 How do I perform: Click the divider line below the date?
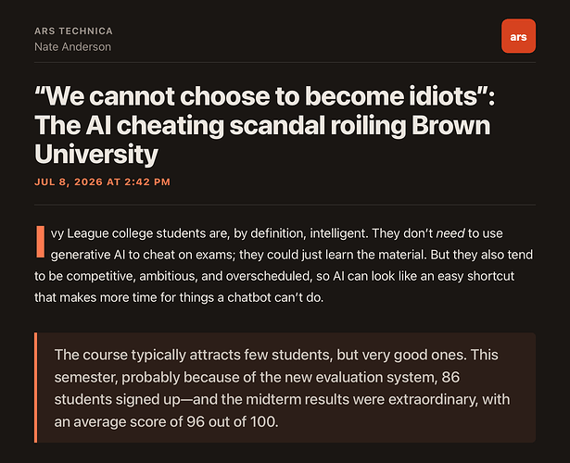point(285,205)
